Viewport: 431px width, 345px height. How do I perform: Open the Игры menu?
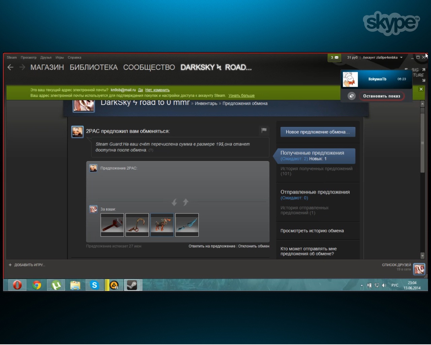pyautogui.click(x=60, y=57)
